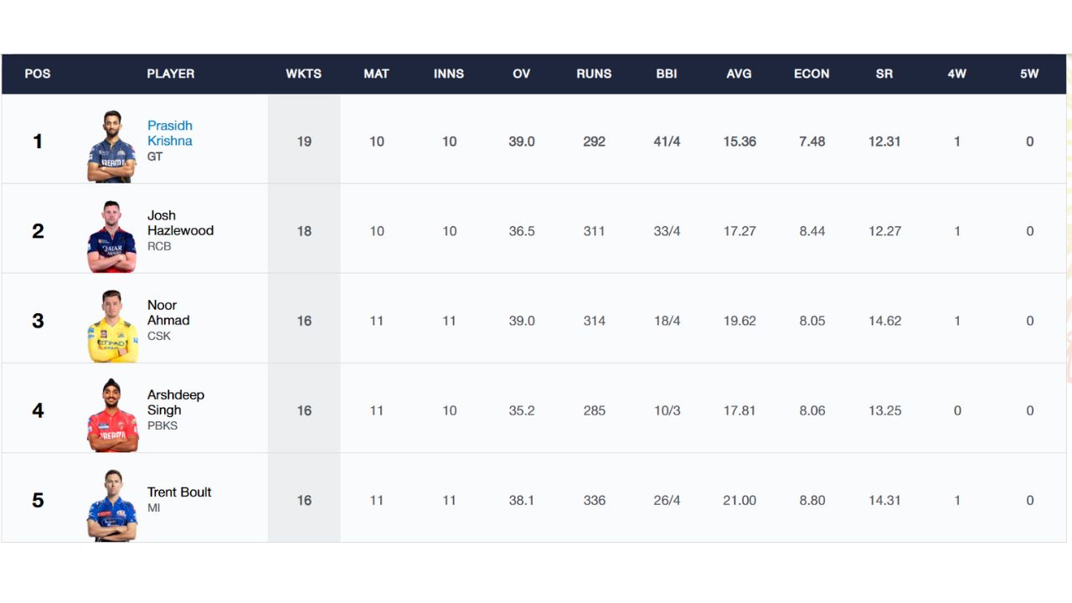
Task: Click the BBI column header
Action: pos(667,74)
